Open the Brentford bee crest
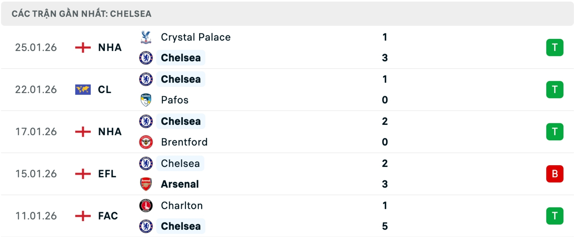 (x=146, y=142)
